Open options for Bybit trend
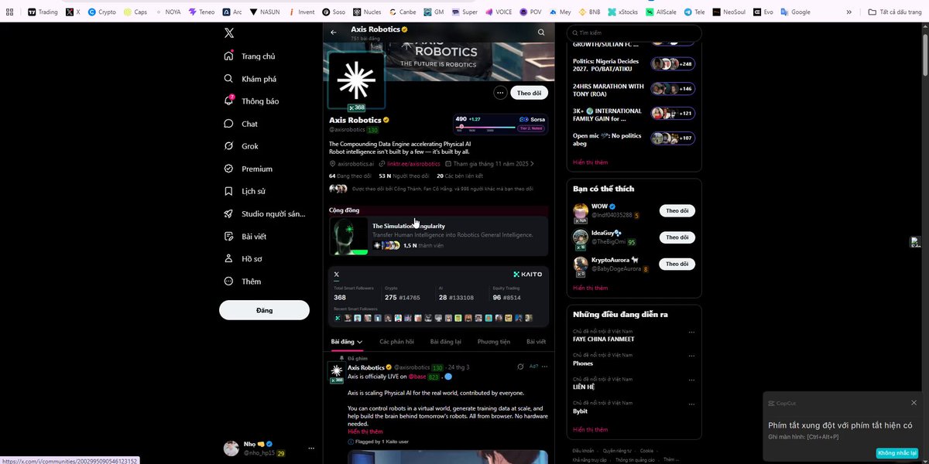This screenshot has width=929, height=464. 691,404
